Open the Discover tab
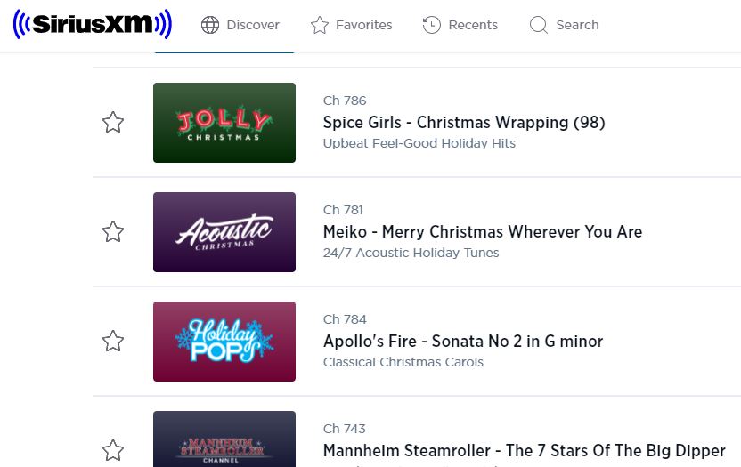The image size is (741, 467). pyautogui.click(x=240, y=25)
